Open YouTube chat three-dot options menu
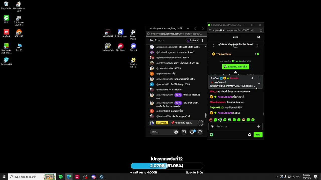This screenshot has height=180, width=321. click(x=202, y=40)
